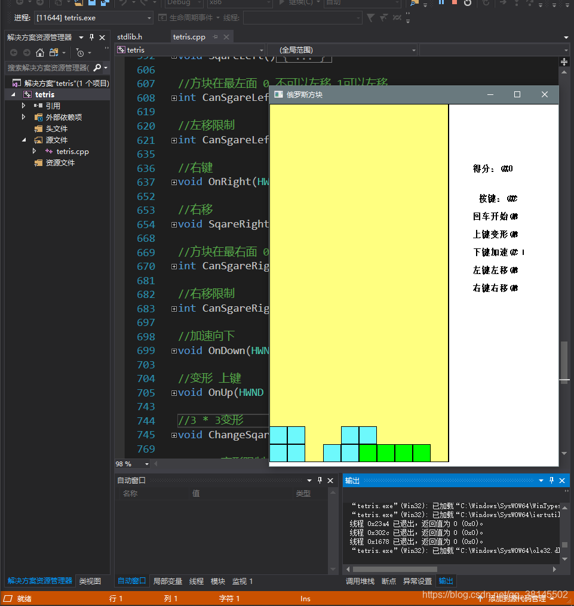The height and width of the screenshot is (606, 574).
Task: Click the 输出 panel scroll left arrow
Action: (x=348, y=569)
